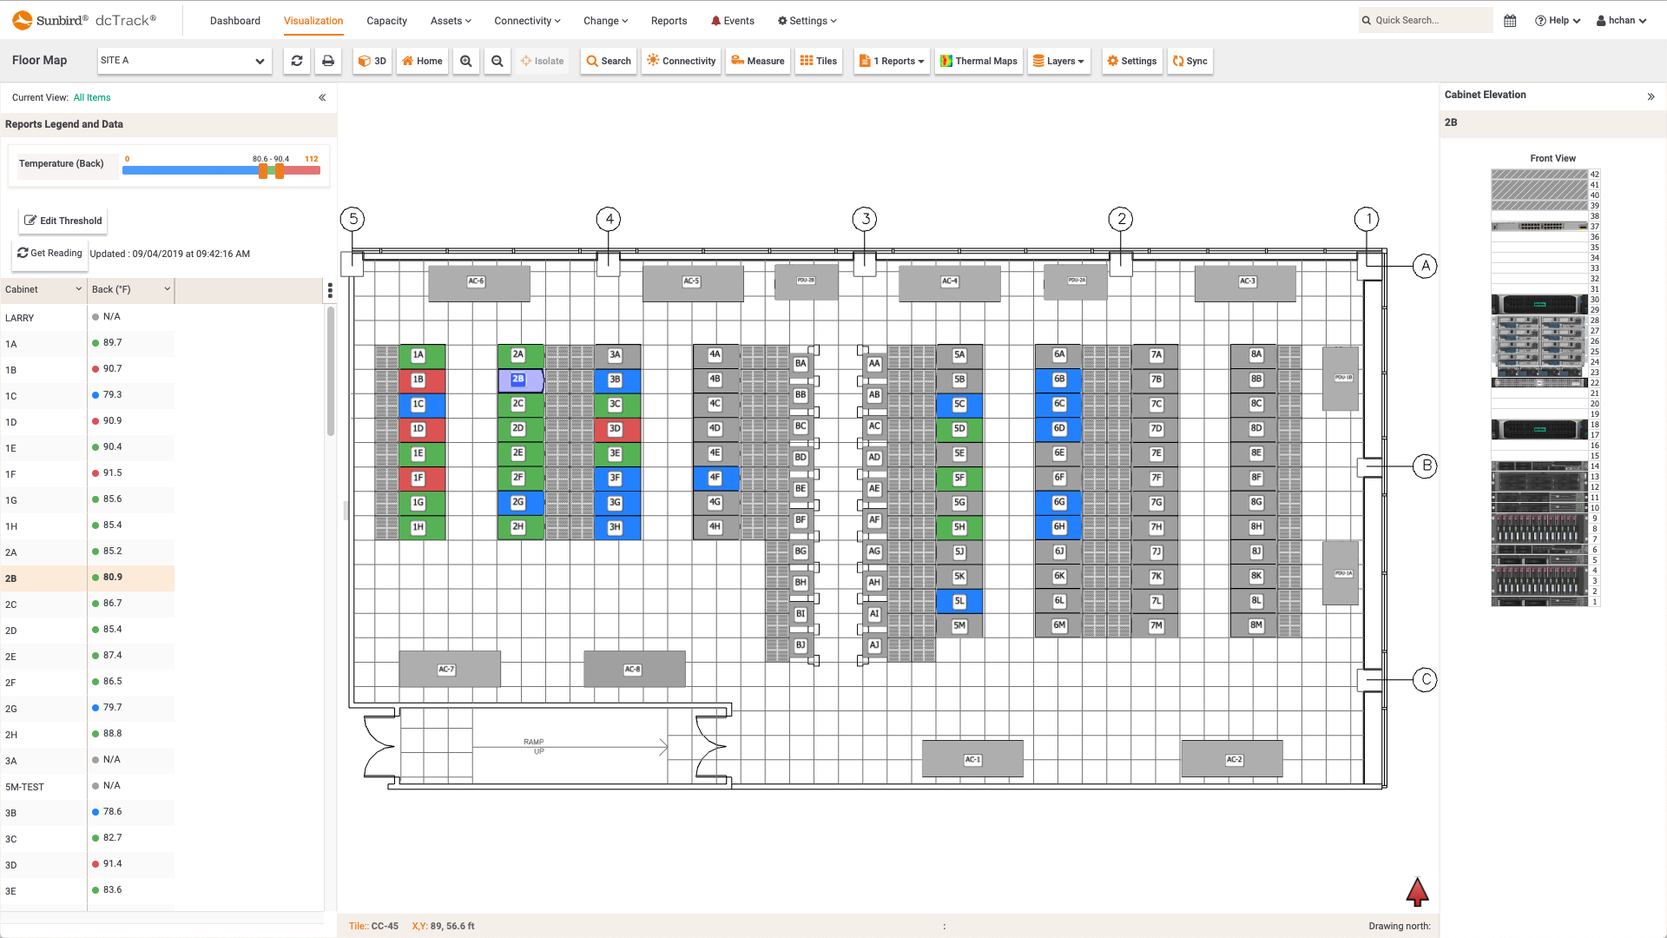This screenshot has height=938, width=1667.
Task: Open the Thermal Maps panel
Action: (x=978, y=61)
